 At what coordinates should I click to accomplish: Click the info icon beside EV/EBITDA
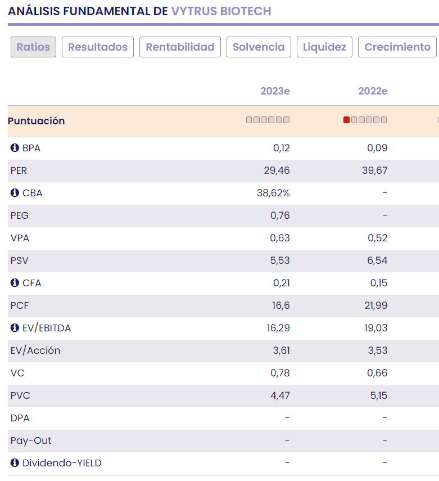(x=15, y=328)
